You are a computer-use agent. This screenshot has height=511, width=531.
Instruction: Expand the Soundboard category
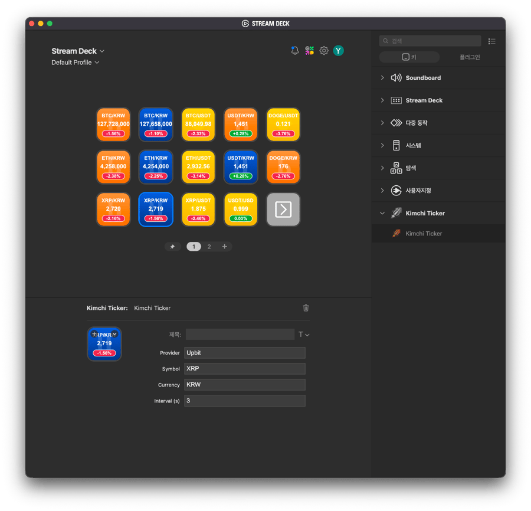click(x=382, y=78)
